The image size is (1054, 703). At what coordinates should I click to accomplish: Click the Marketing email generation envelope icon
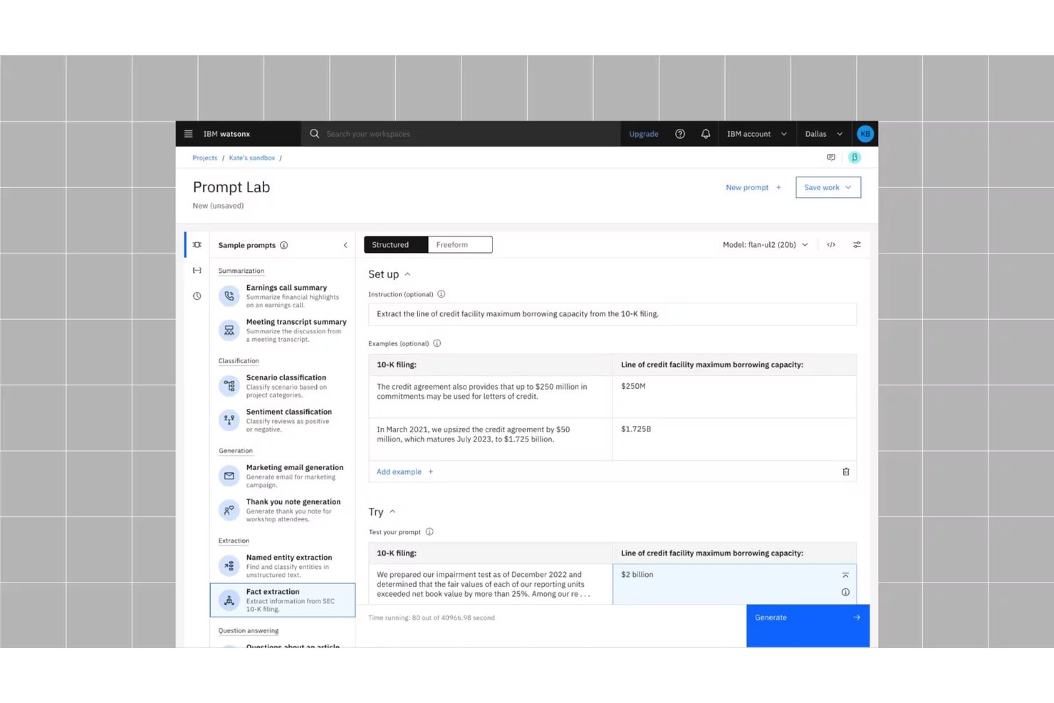coord(229,476)
